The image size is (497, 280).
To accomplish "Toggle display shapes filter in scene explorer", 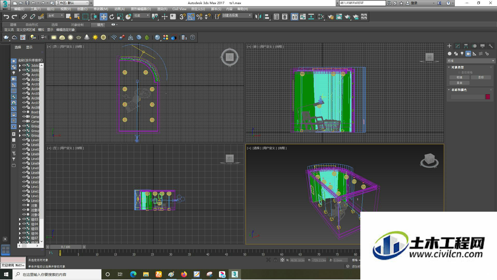I will pyautogui.click(x=14, y=67).
